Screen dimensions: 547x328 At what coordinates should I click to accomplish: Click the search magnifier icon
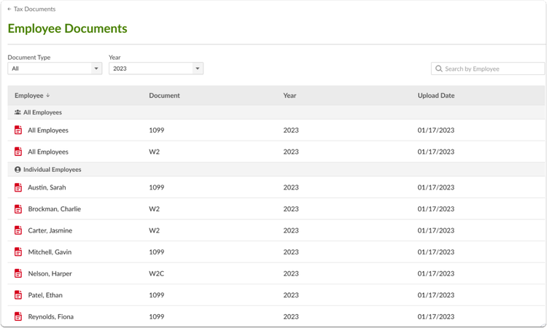pyautogui.click(x=439, y=69)
